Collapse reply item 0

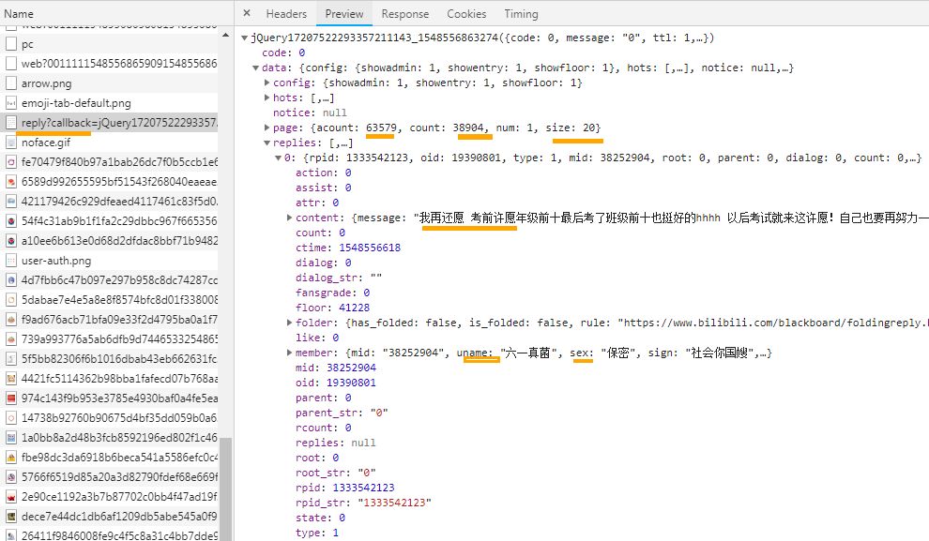tap(278, 158)
